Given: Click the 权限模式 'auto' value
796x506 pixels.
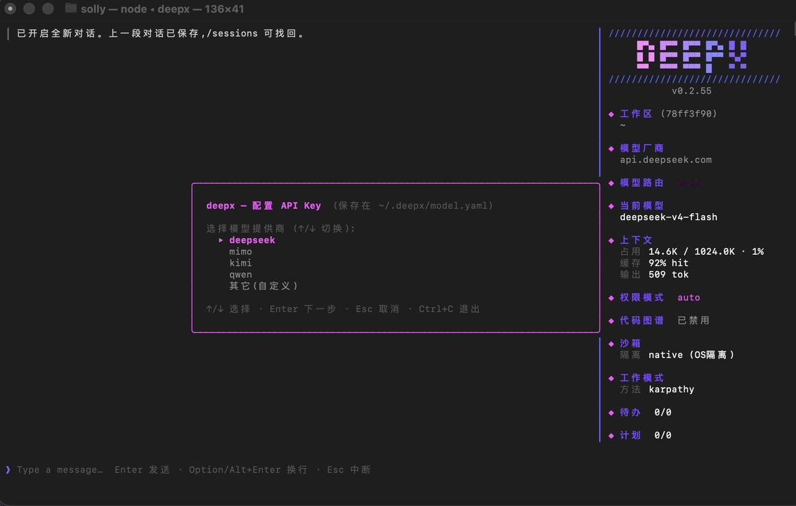Looking at the screenshot, I should [688, 298].
